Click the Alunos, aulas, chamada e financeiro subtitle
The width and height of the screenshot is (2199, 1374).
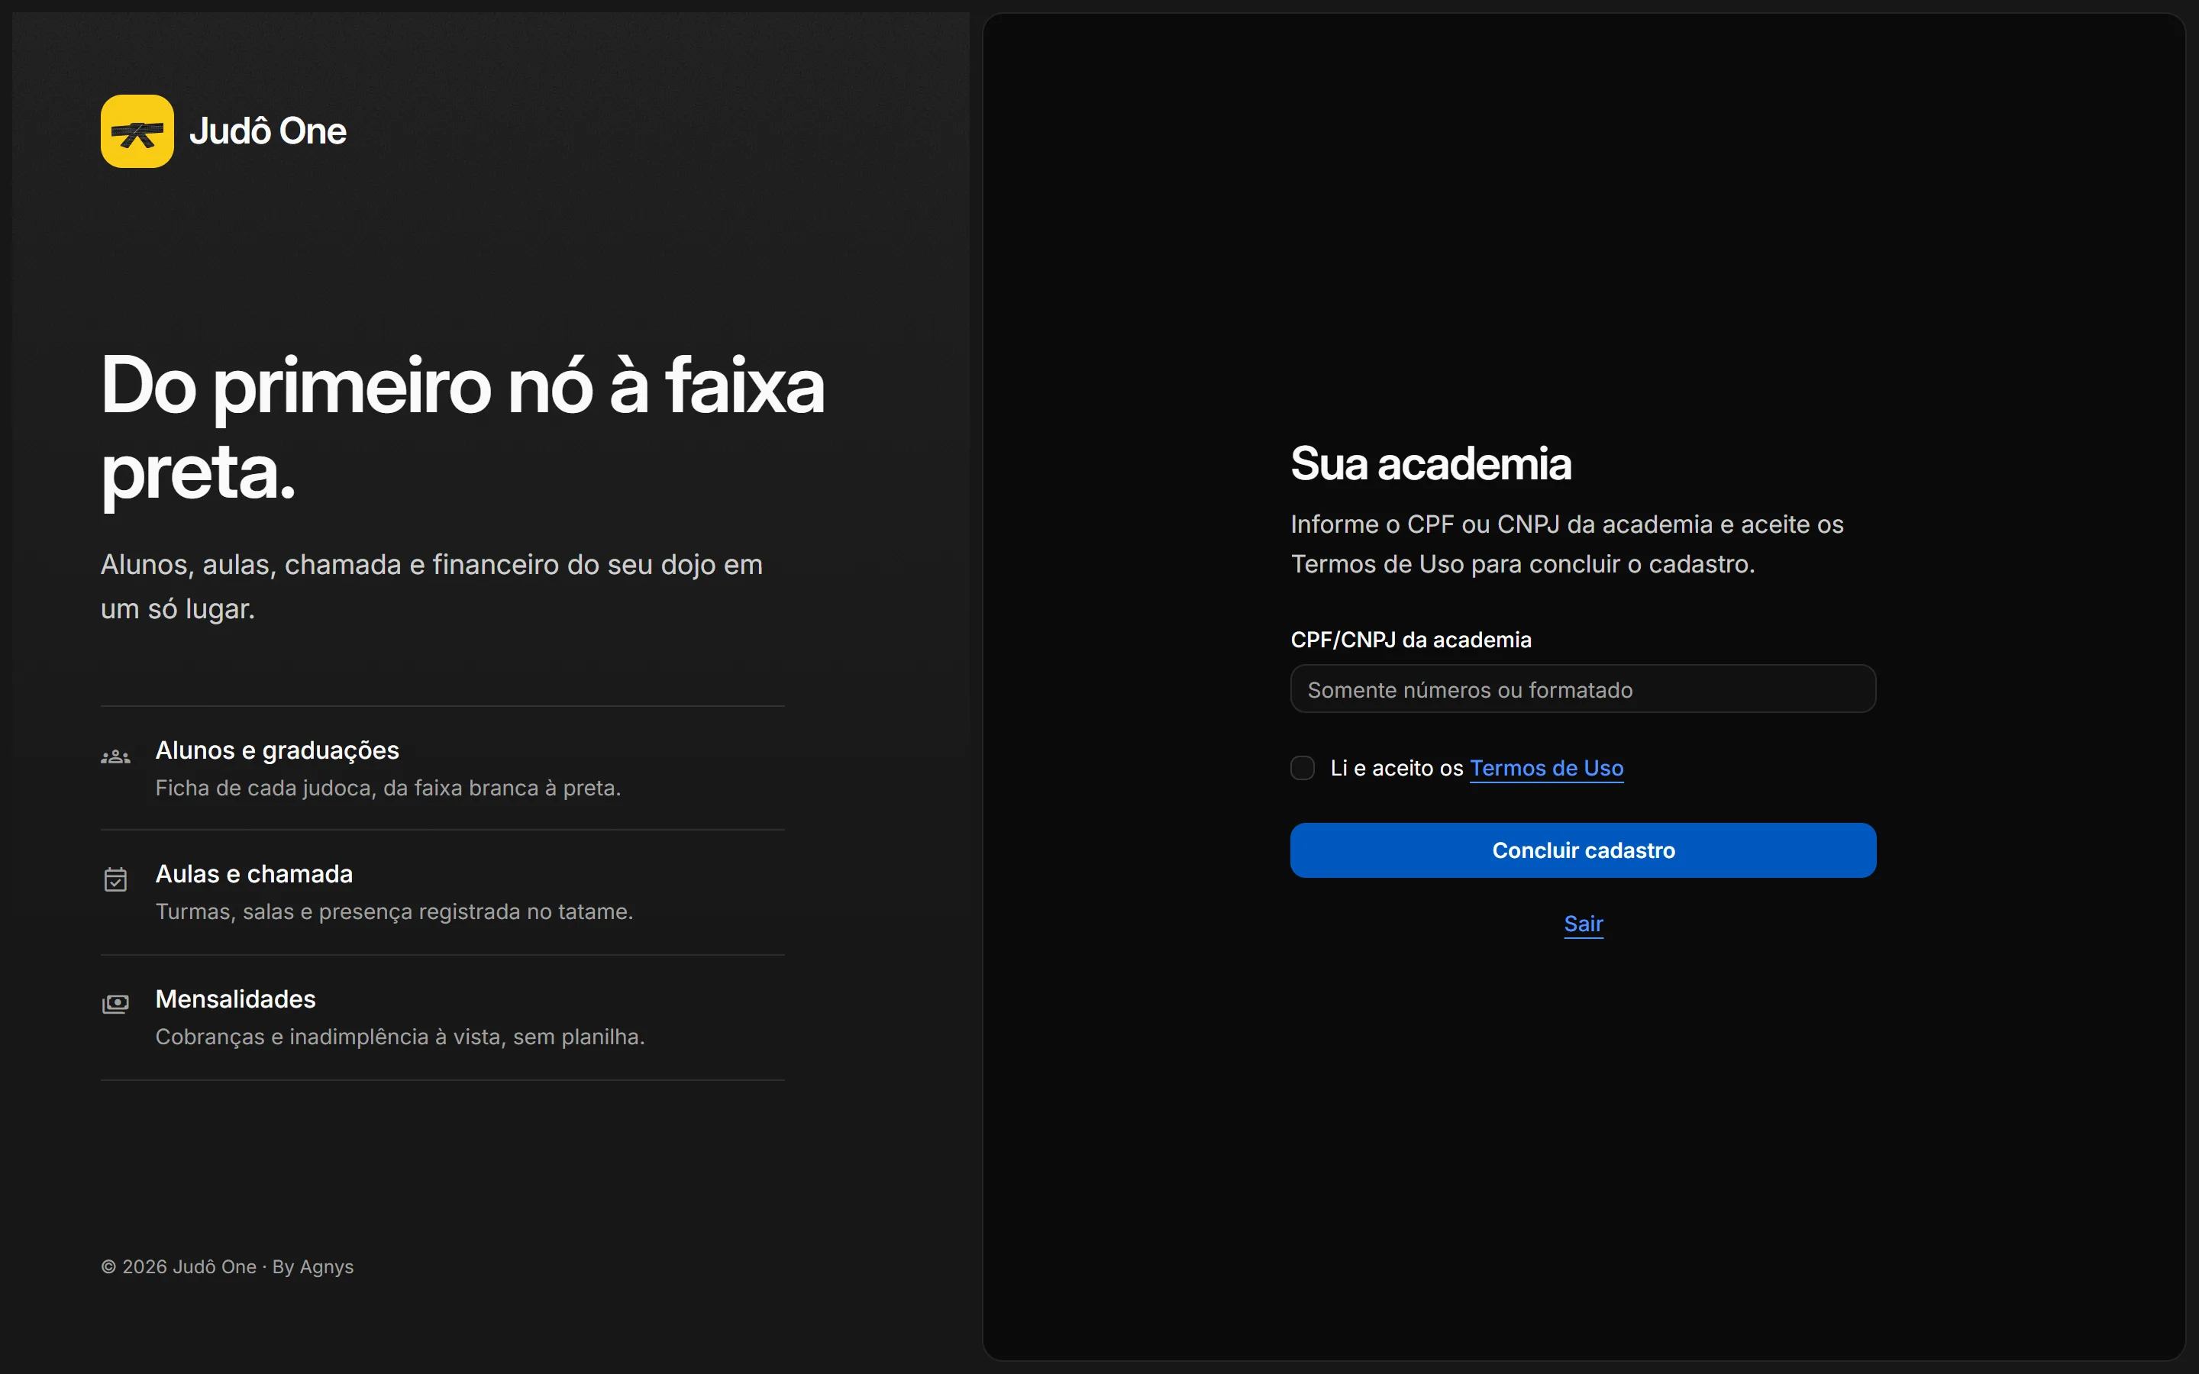[x=431, y=586]
